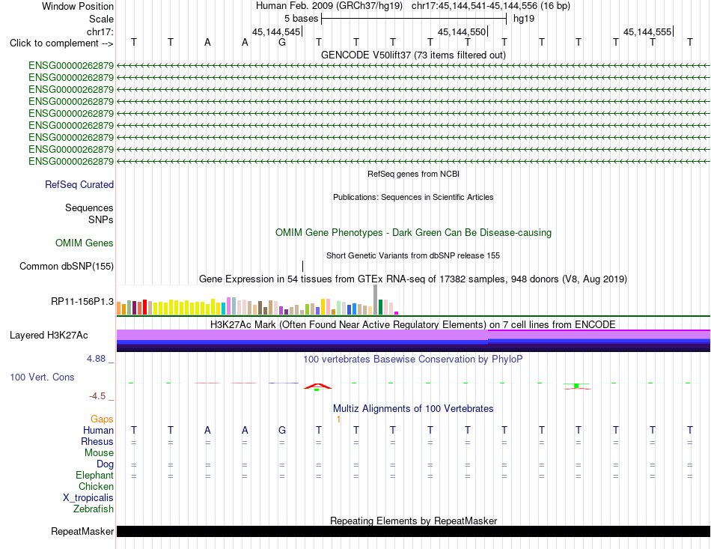Click the G base in the chr17 sequence row

(x=282, y=43)
